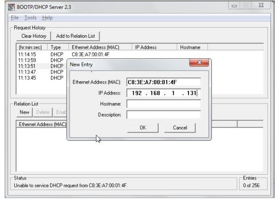This screenshot has height=200, width=279.
Task: Click Add to Relation List button
Action: click(x=75, y=36)
